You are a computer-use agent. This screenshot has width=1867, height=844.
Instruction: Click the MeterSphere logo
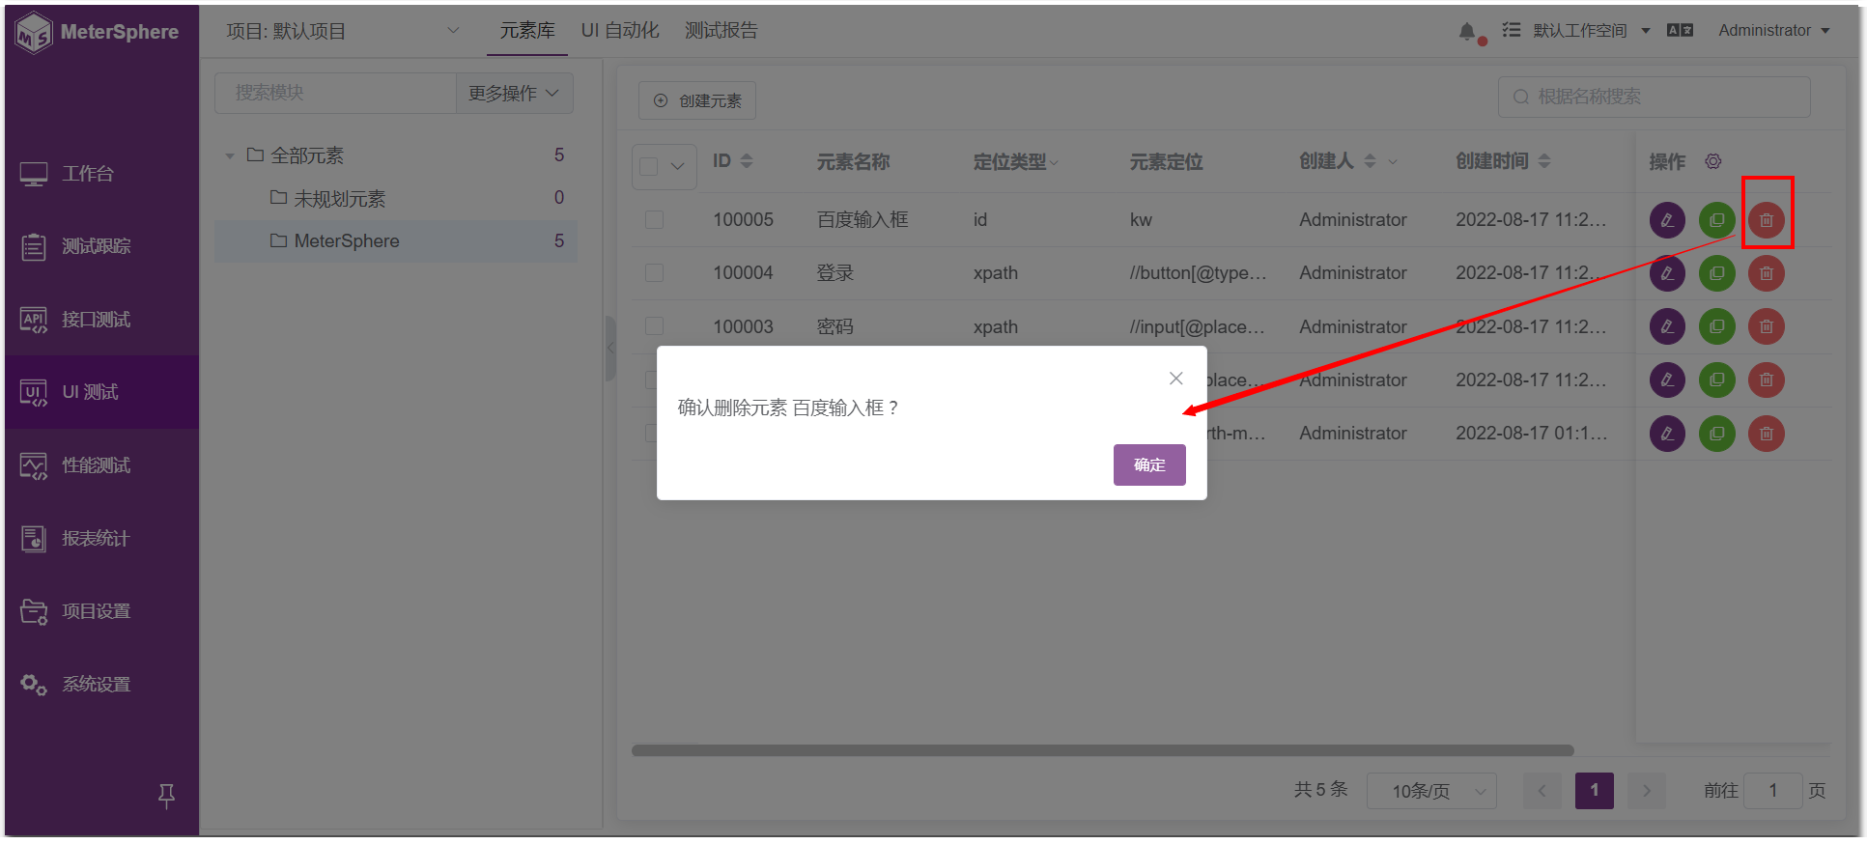(x=99, y=32)
